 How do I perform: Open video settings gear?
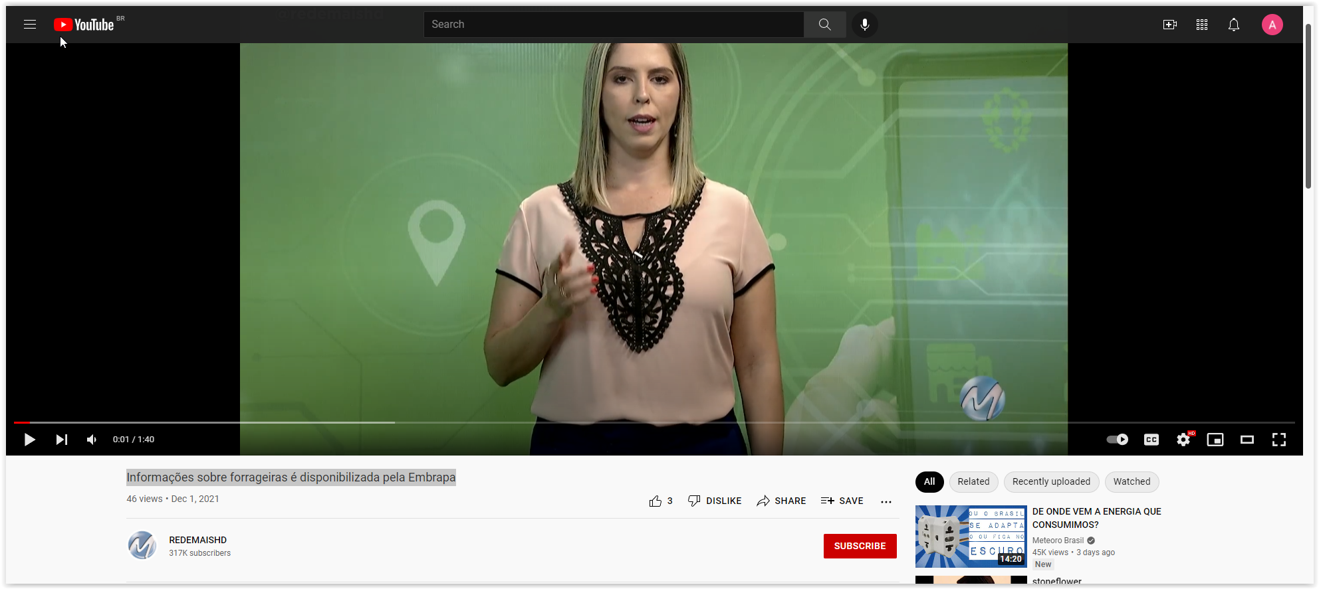(1183, 440)
